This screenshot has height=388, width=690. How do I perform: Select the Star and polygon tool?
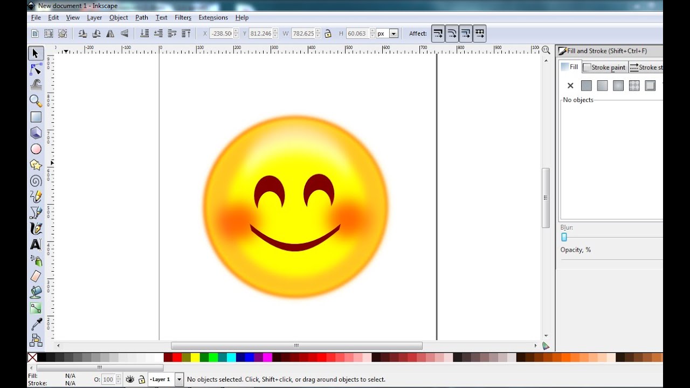36,165
